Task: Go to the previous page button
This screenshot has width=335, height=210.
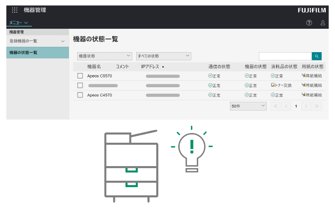Action: [286, 106]
